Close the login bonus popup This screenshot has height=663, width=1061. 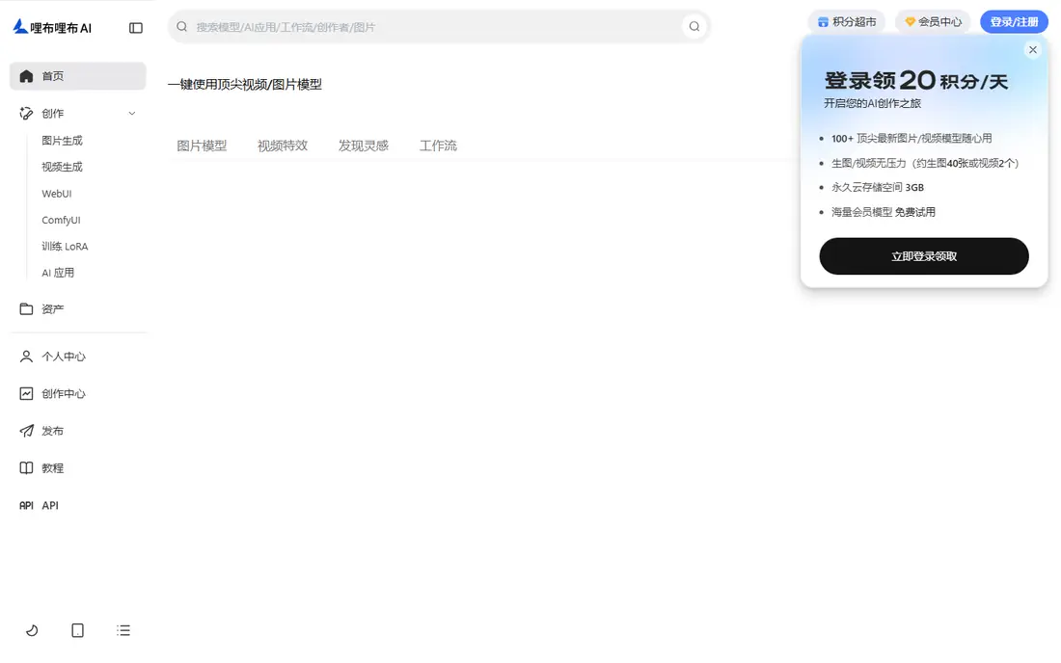pyautogui.click(x=1033, y=50)
